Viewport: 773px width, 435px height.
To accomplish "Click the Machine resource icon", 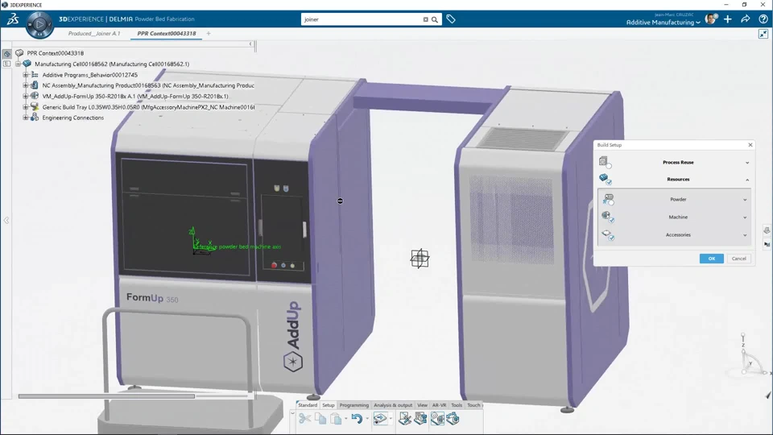I will pyautogui.click(x=608, y=217).
